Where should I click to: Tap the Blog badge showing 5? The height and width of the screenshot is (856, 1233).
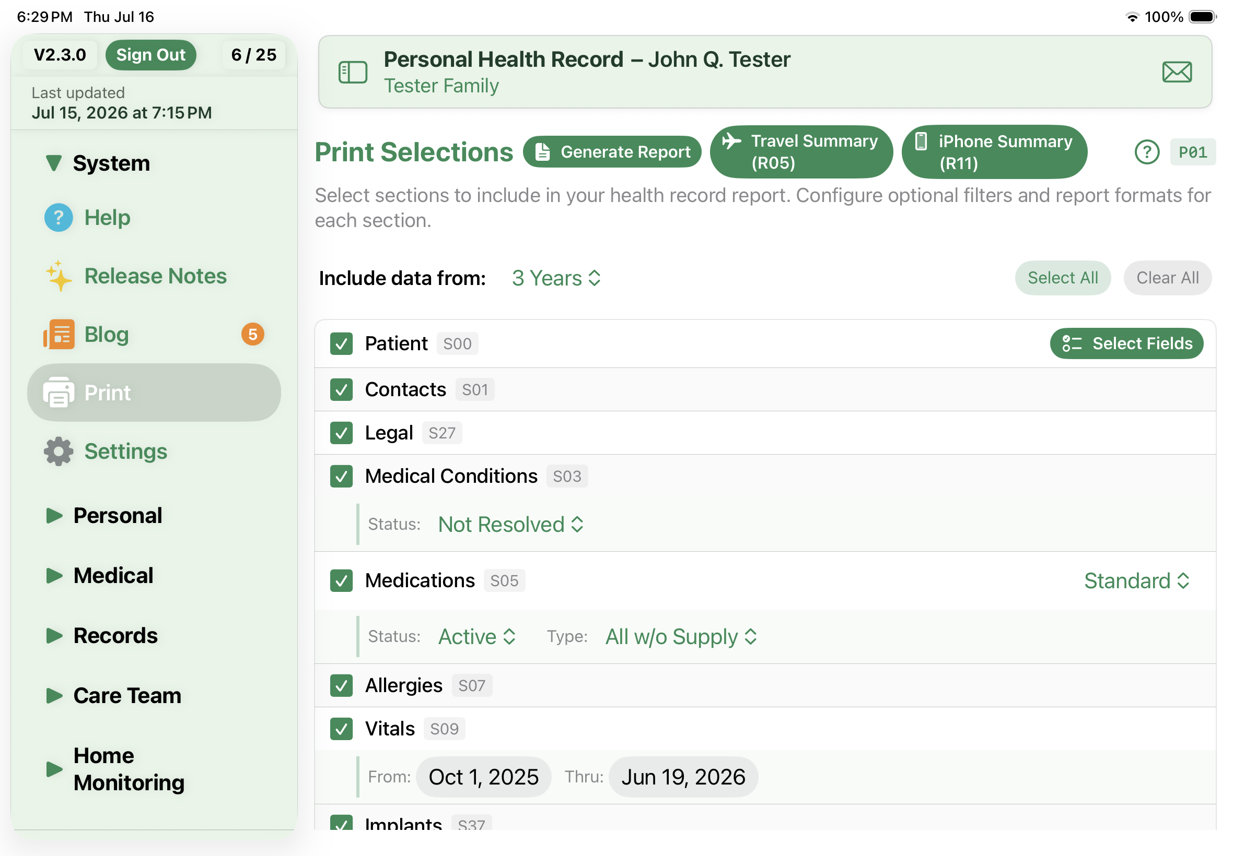click(x=253, y=334)
